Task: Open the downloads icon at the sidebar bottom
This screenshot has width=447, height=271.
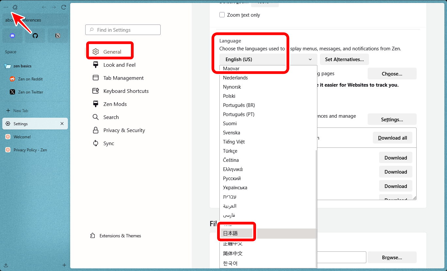Action: pyautogui.click(x=6, y=265)
